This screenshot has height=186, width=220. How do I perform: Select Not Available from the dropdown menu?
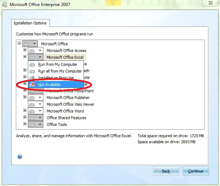(x=56, y=85)
